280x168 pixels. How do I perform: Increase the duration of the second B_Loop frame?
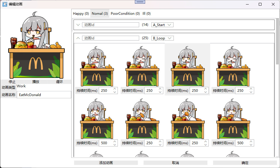coord(160,89)
